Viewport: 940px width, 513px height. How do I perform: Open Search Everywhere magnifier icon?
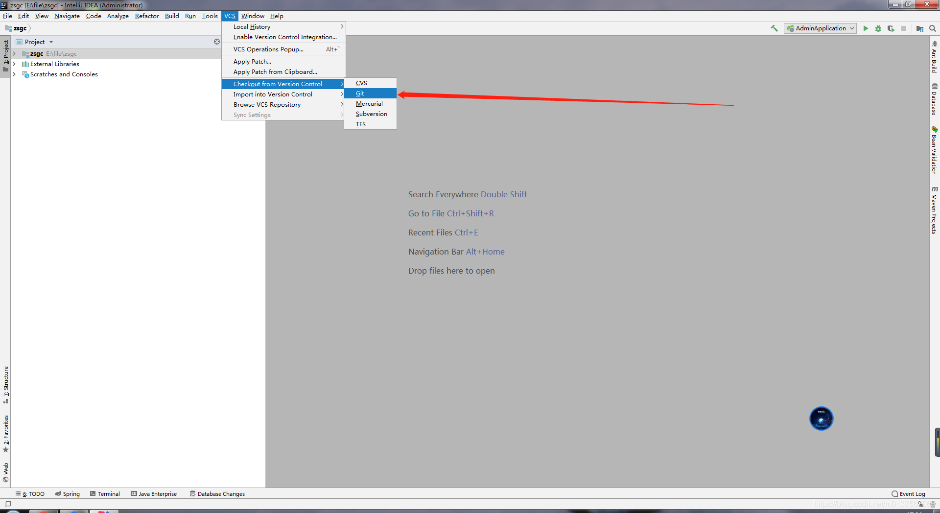pos(933,28)
